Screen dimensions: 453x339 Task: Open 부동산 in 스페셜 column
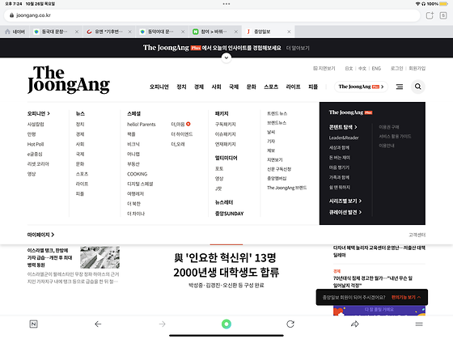tap(133, 164)
